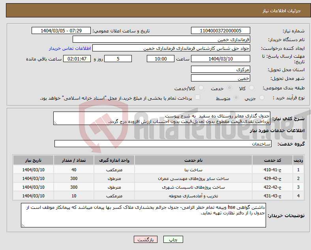
Task: Click the تاریخ نیاز column header
Action: point(33,160)
